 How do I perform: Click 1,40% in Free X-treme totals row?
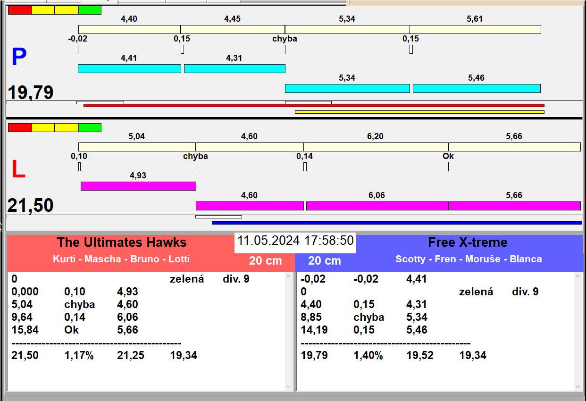(x=368, y=355)
